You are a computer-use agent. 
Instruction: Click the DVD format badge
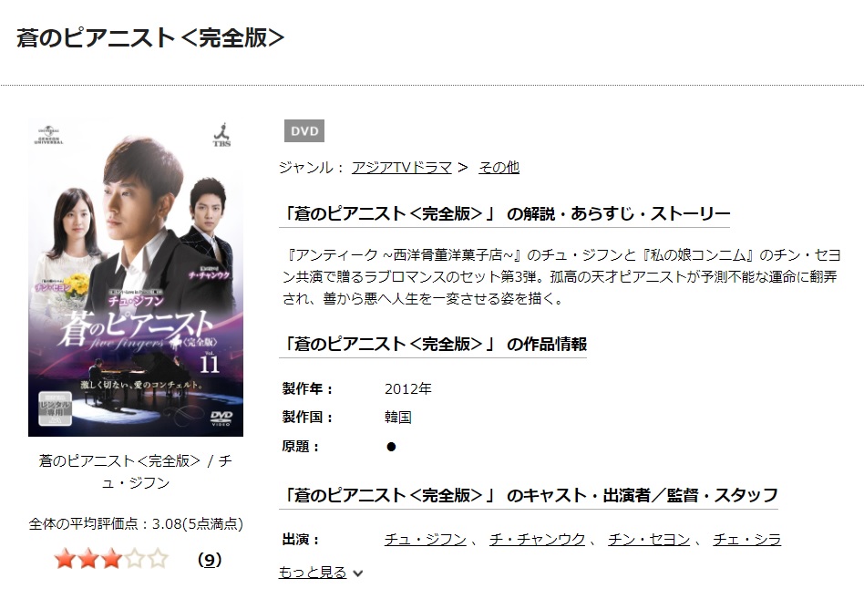(304, 131)
